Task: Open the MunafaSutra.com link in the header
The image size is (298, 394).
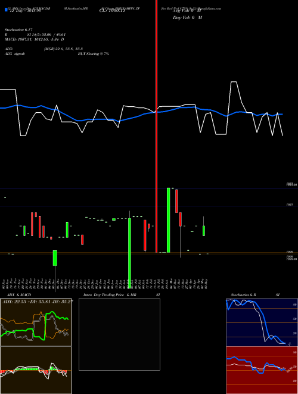Action: 209,8
